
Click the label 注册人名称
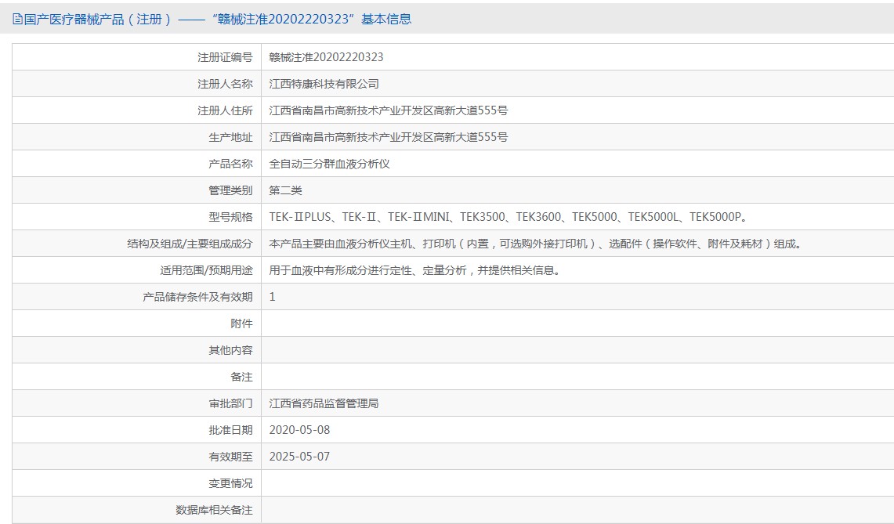pyautogui.click(x=225, y=84)
